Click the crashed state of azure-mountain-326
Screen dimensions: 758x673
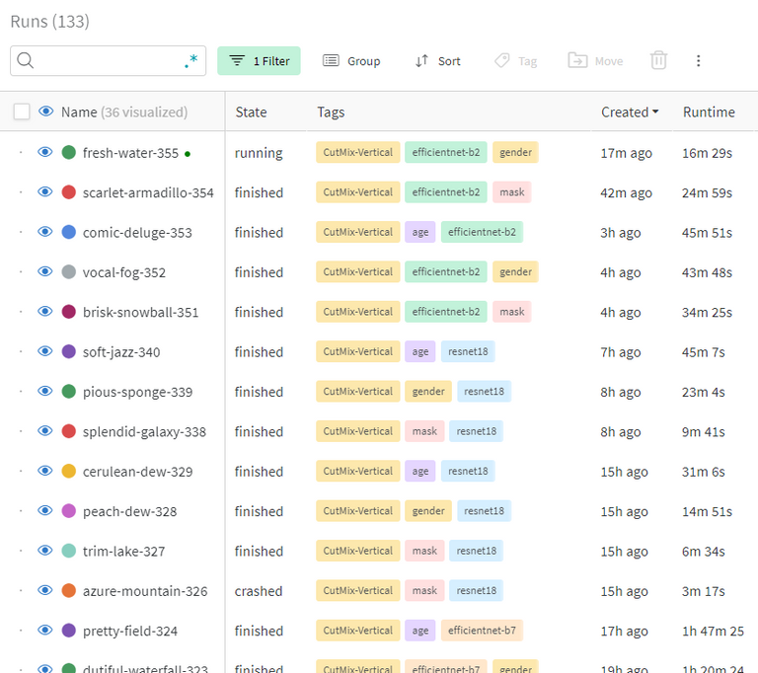[259, 591]
